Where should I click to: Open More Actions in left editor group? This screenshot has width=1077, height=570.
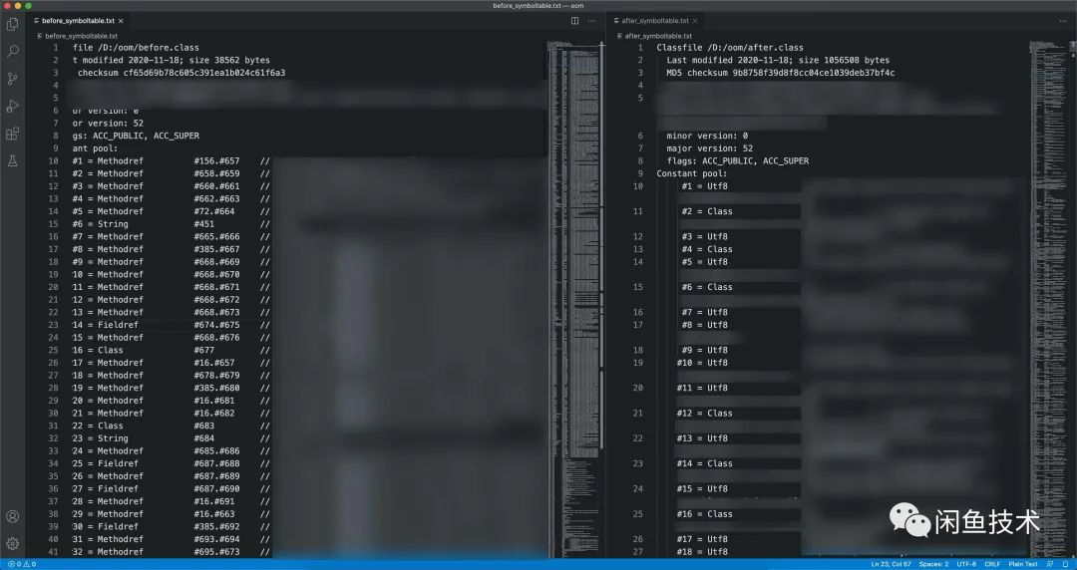tap(591, 21)
